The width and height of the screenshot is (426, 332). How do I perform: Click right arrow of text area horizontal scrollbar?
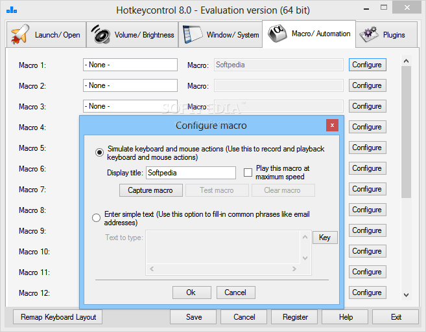click(294, 269)
